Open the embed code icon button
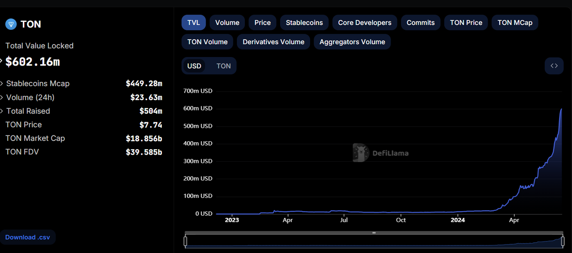Viewport: 572px width, 253px height. [554, 66]
